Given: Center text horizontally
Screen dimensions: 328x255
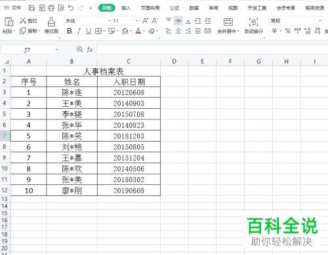Looking at the screenshot, I should [x=178, y=31].
